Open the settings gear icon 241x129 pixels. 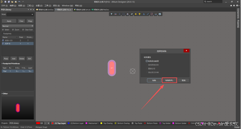[x=234, y=6]
